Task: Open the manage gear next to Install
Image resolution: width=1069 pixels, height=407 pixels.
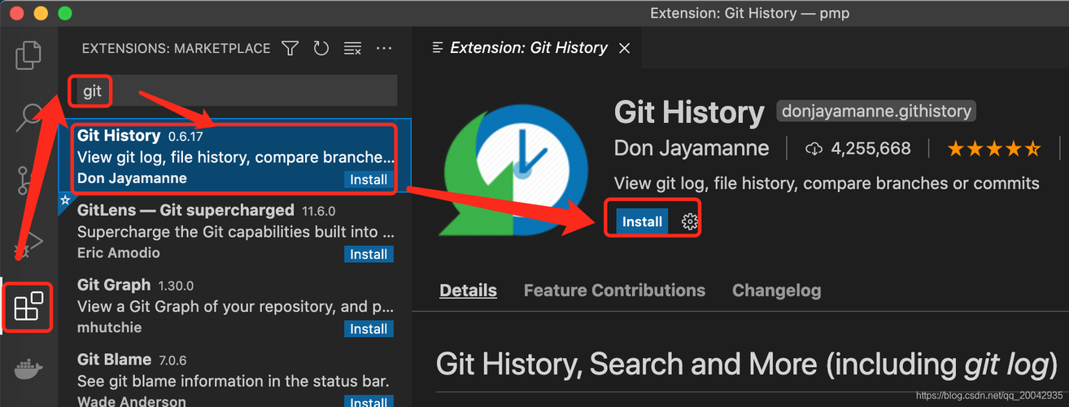Action: pos(689,221)
